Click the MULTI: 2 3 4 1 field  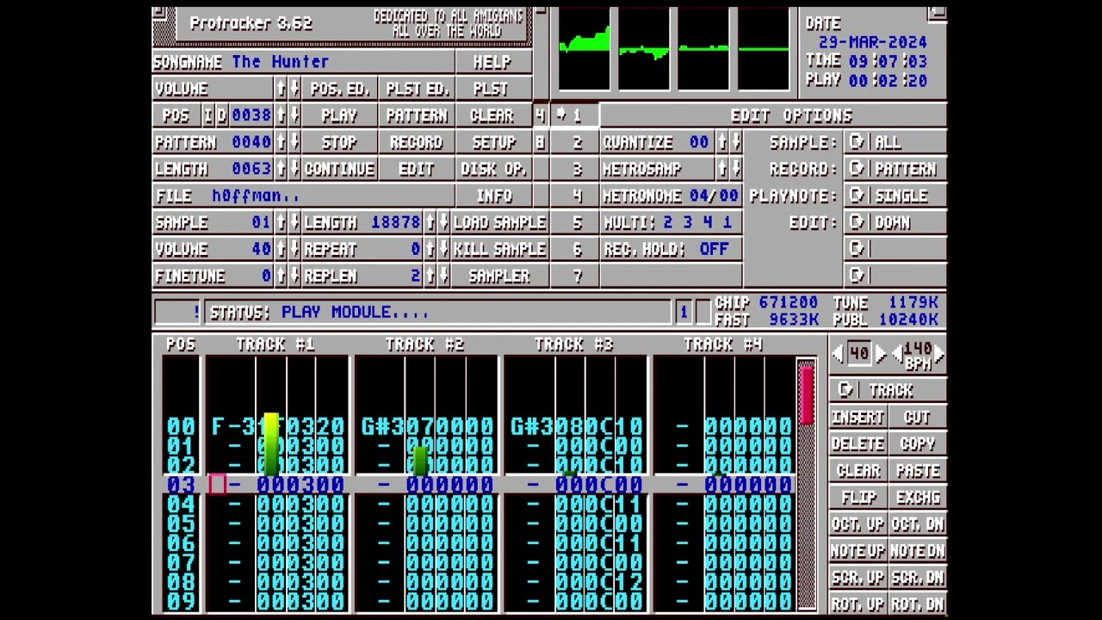coord(672,222)
